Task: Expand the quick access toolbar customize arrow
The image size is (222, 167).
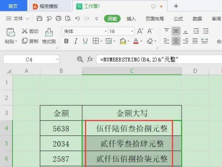Action: click(96, 19)
